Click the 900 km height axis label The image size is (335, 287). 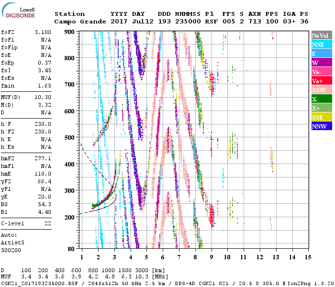point(70,32)
